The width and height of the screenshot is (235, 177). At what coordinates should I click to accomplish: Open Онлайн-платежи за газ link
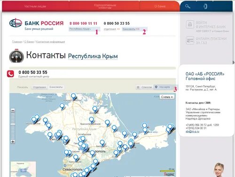(211, 41)
